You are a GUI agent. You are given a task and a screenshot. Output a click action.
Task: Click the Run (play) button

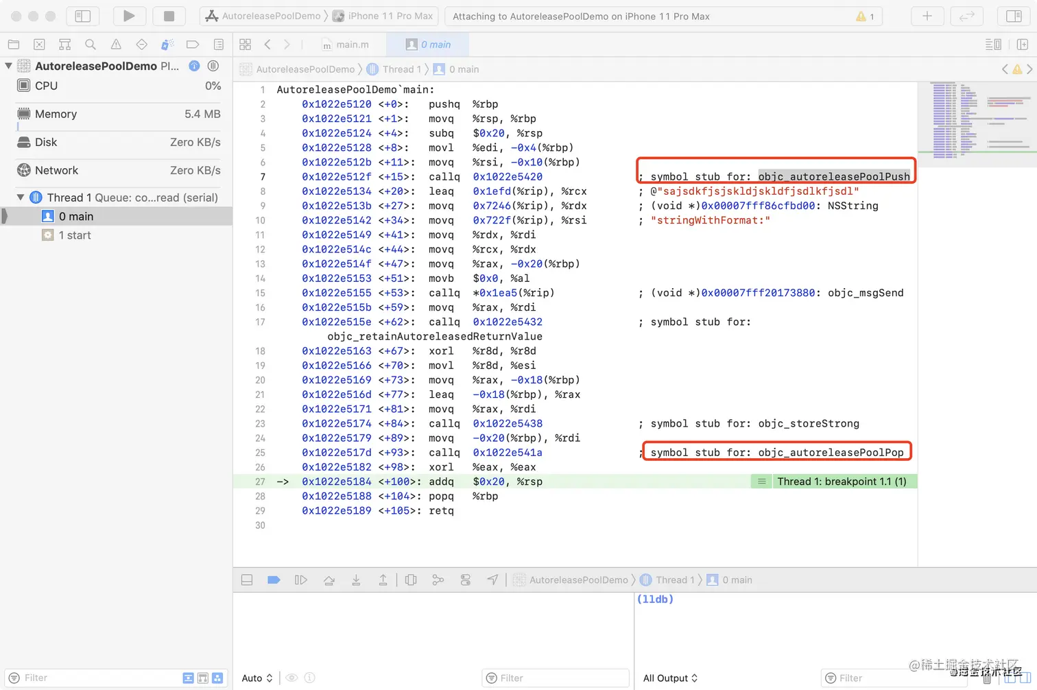pos(128,16)
